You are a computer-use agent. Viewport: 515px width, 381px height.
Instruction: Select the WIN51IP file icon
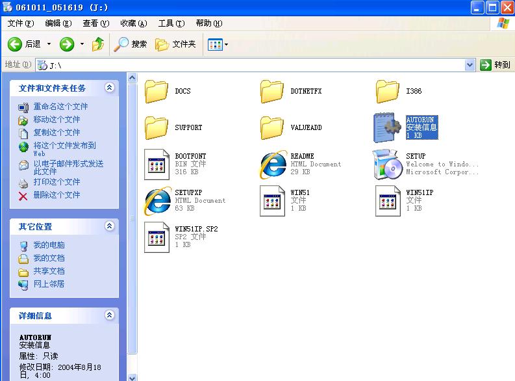388,201
